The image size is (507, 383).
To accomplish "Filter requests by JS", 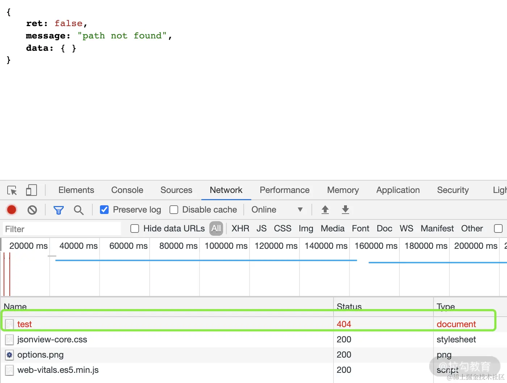I will click(261, 228).
